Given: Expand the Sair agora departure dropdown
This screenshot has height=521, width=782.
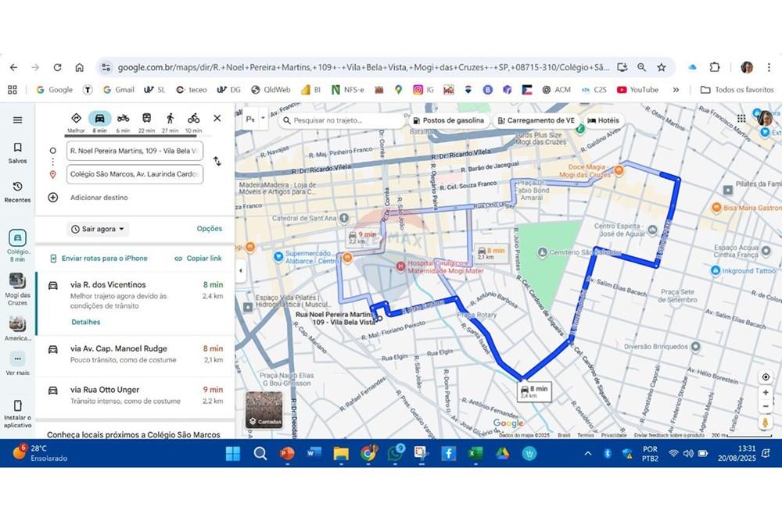Looking at the screenshot, I should coord(99,229).
